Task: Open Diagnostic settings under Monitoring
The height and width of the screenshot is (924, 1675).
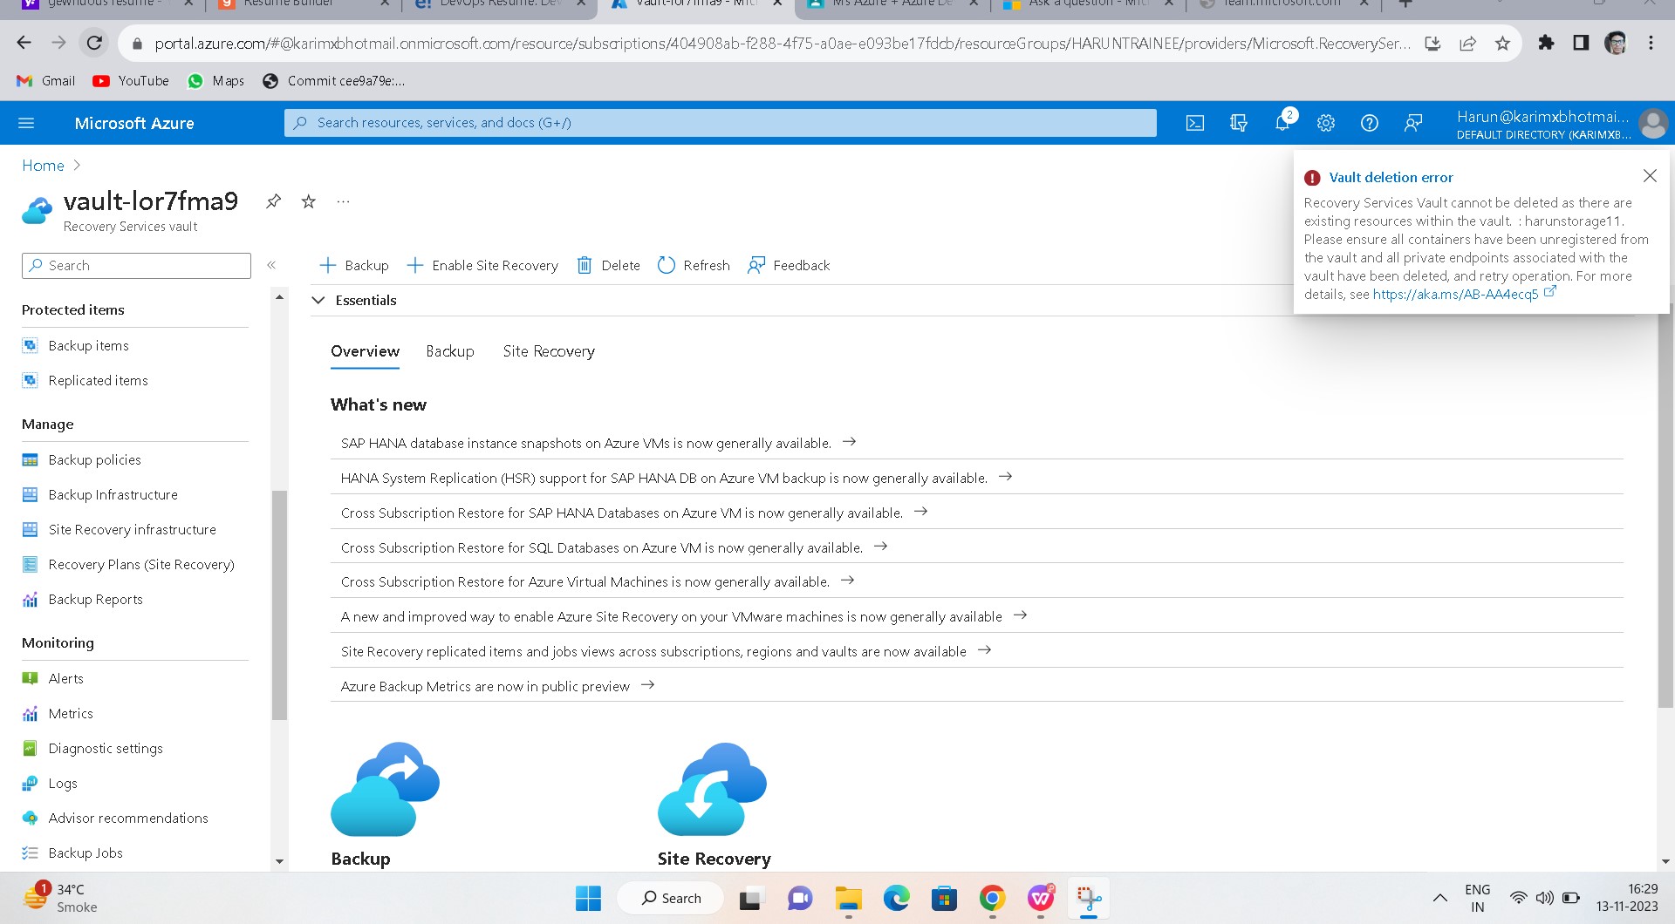Action: pyautogui.click(x=106, y=748)
